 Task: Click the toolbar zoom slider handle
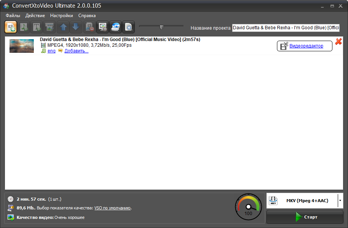161,27
